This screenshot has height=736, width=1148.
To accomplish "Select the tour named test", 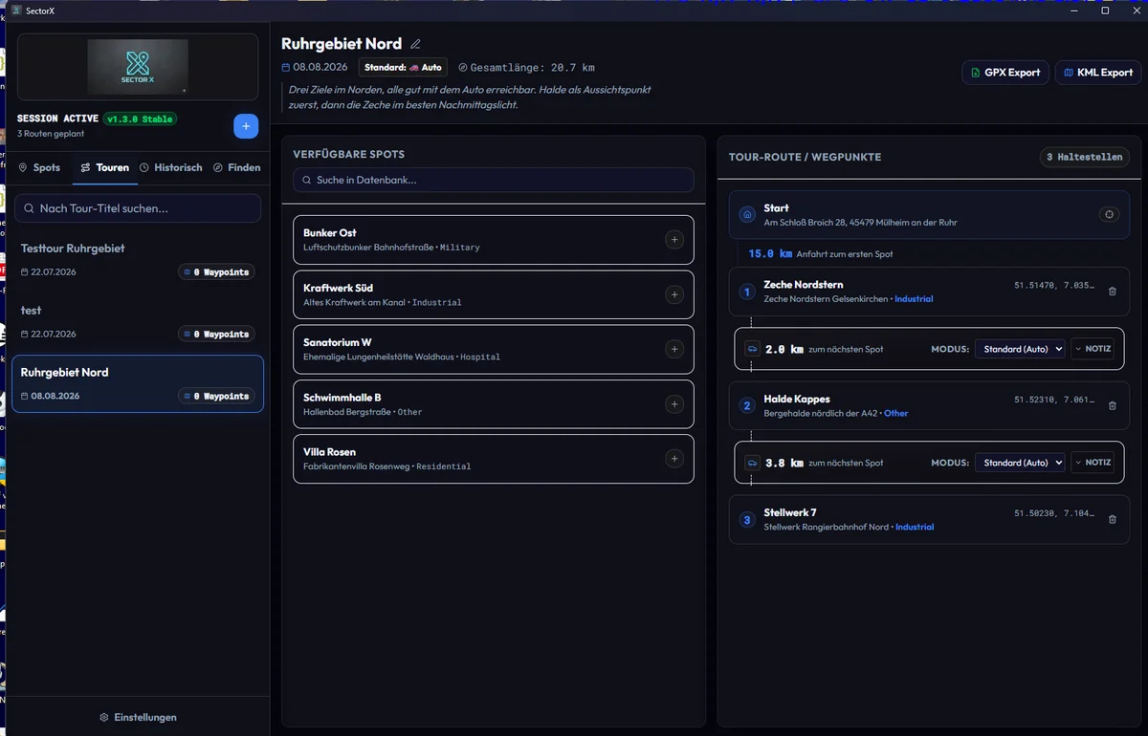I will [x=138, y=321].
